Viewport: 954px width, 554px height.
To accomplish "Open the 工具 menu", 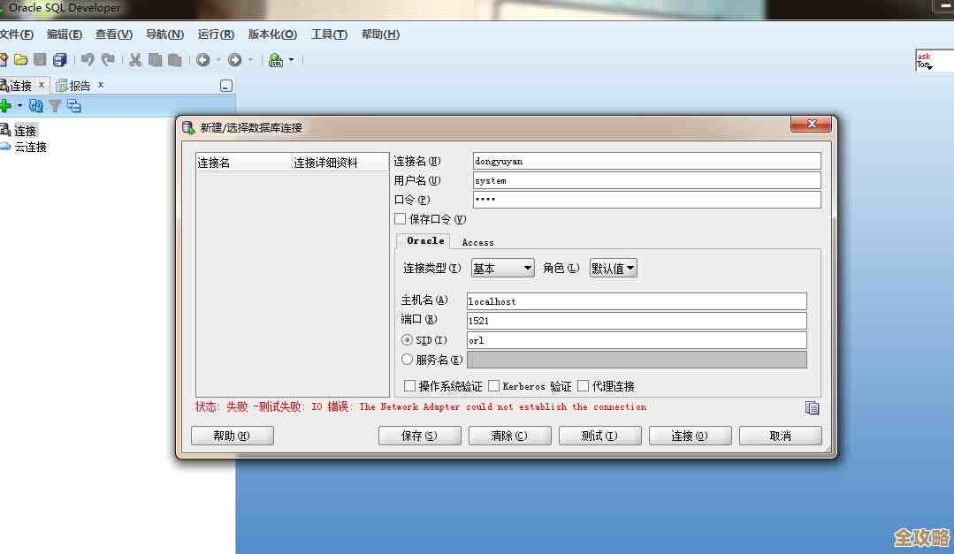I will tap(327, 34).
